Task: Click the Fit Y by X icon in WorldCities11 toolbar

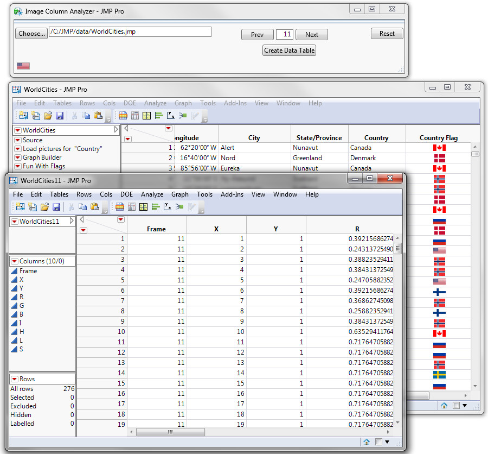Action: [x=167, y=207]
